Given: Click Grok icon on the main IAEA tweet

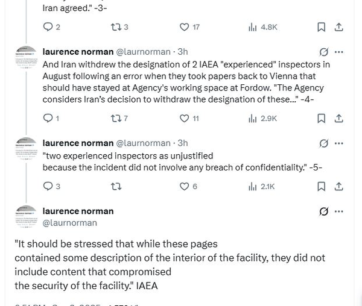Looking at the screenshot, I should point(323,211).
